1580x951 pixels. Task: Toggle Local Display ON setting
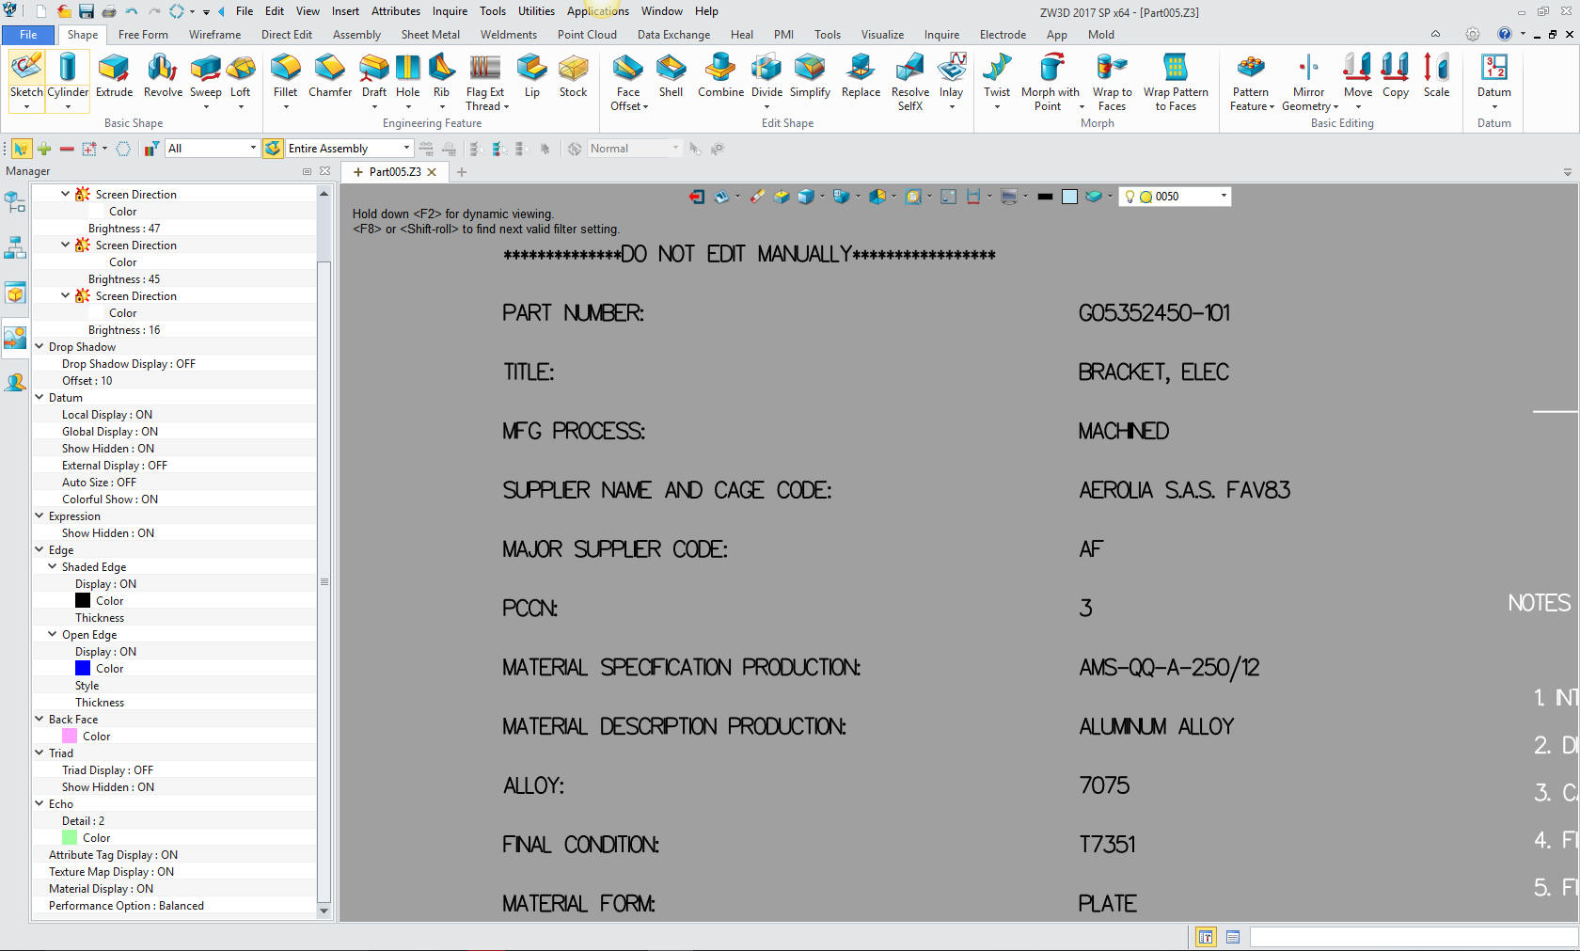click(107, 415)
